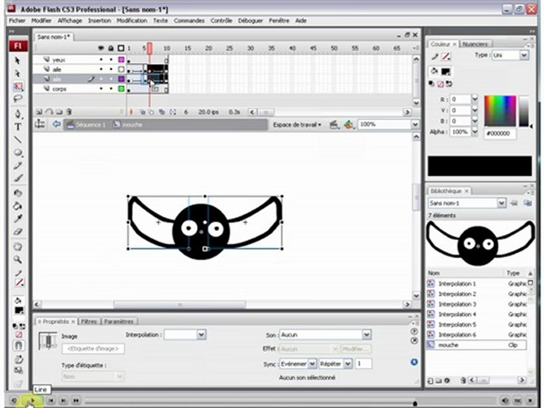Switch to the Filtres tab
This screenshot has width=544, height=408.
point(89,322)
